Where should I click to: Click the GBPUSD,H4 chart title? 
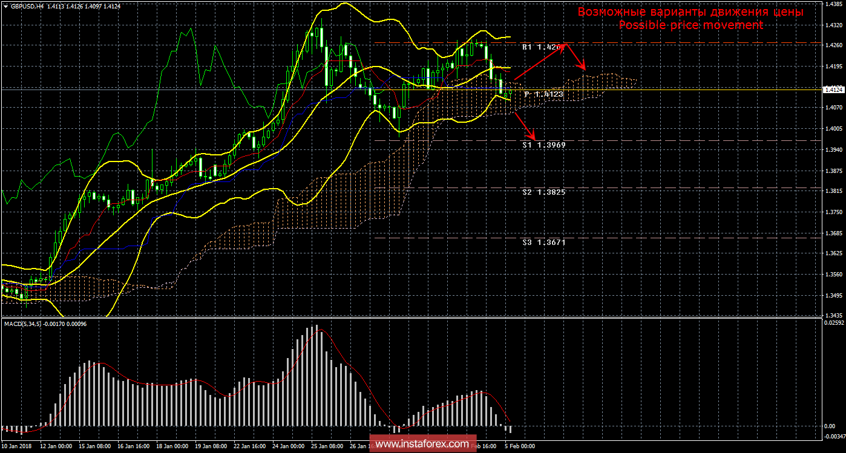(27, 5)
